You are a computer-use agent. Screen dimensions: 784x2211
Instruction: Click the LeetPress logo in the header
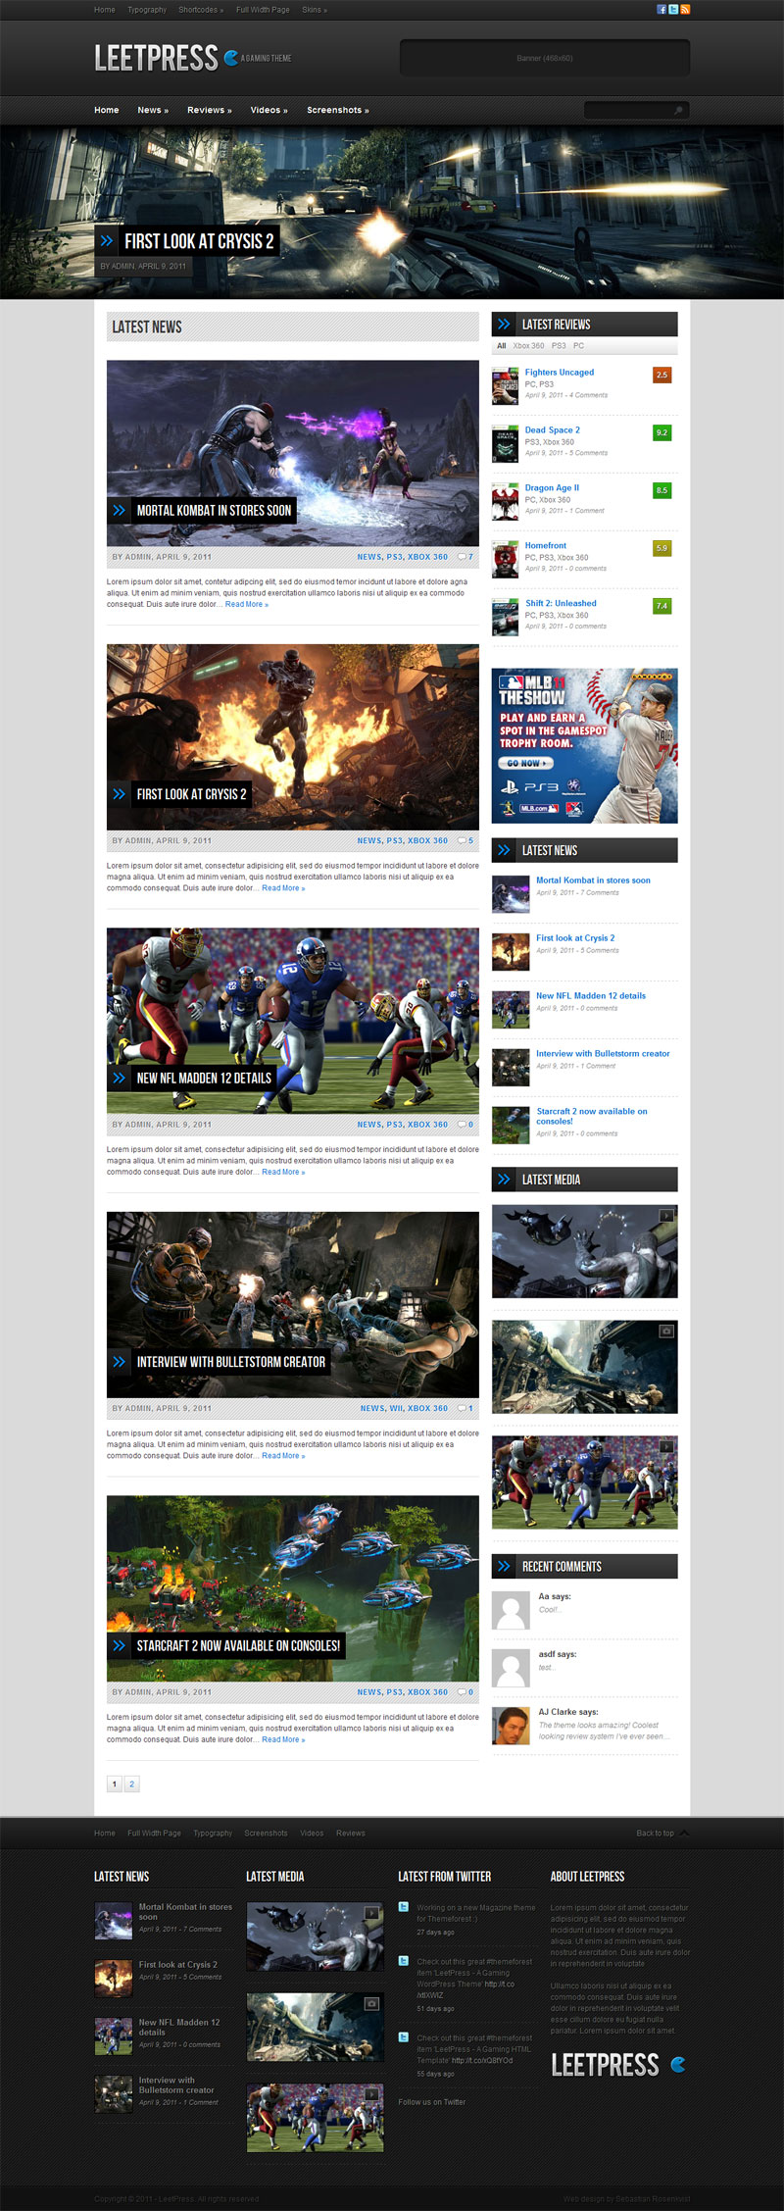(193, 58)
